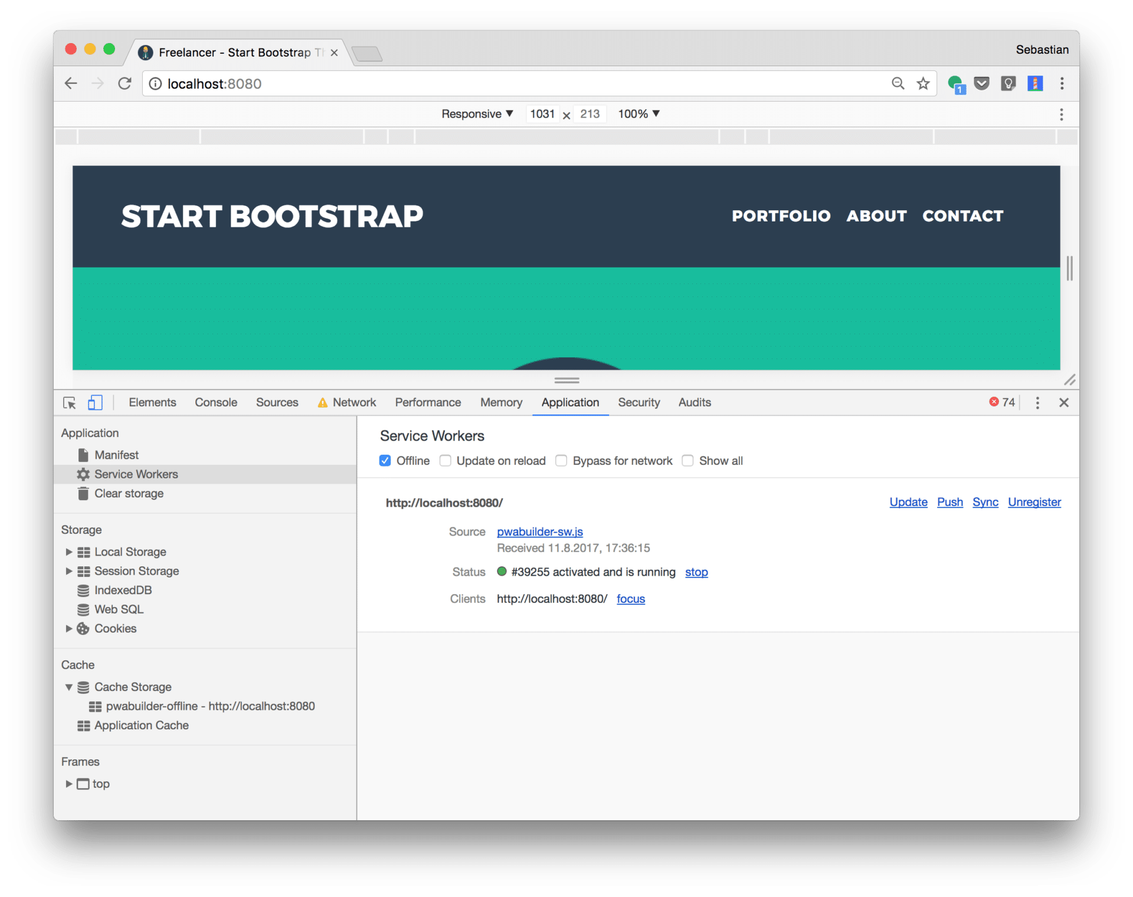Click the Sync link
Screen dimensions: 1133x897
click(985, 502)
